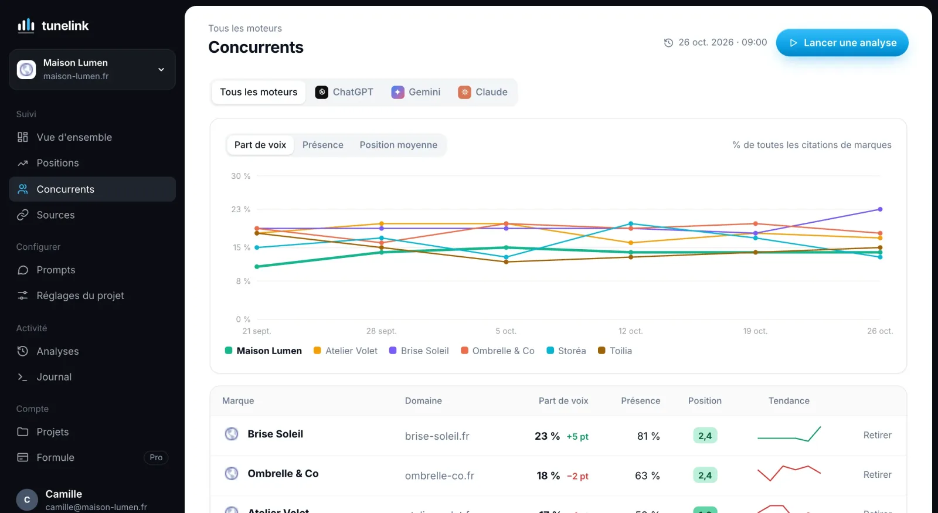Toggle Toilia legend series

[614, 351]
